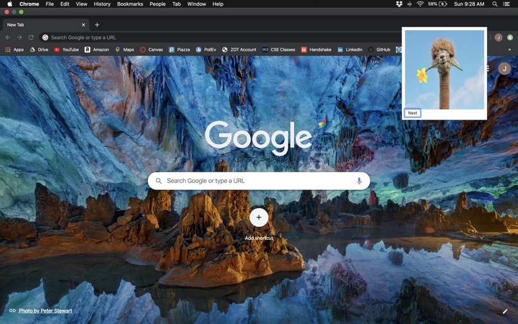Open the Tab menu
Screen dimensions: 518x324
[176, 4]
